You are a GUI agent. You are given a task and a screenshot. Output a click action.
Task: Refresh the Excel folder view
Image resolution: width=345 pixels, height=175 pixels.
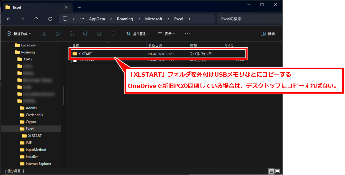click(50, 19)
